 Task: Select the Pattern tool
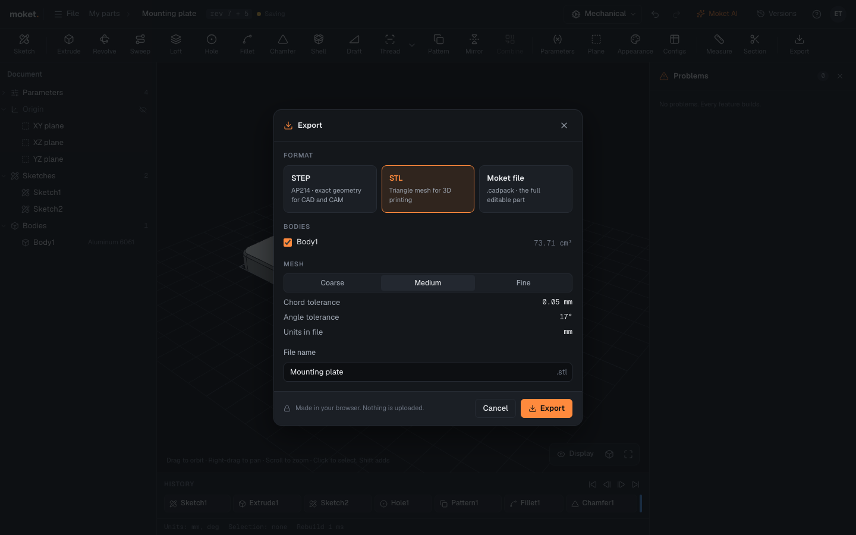[439, 44]
